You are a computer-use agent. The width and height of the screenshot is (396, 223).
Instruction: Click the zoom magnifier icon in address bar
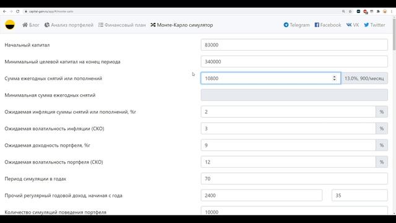[x=343, y=11]
